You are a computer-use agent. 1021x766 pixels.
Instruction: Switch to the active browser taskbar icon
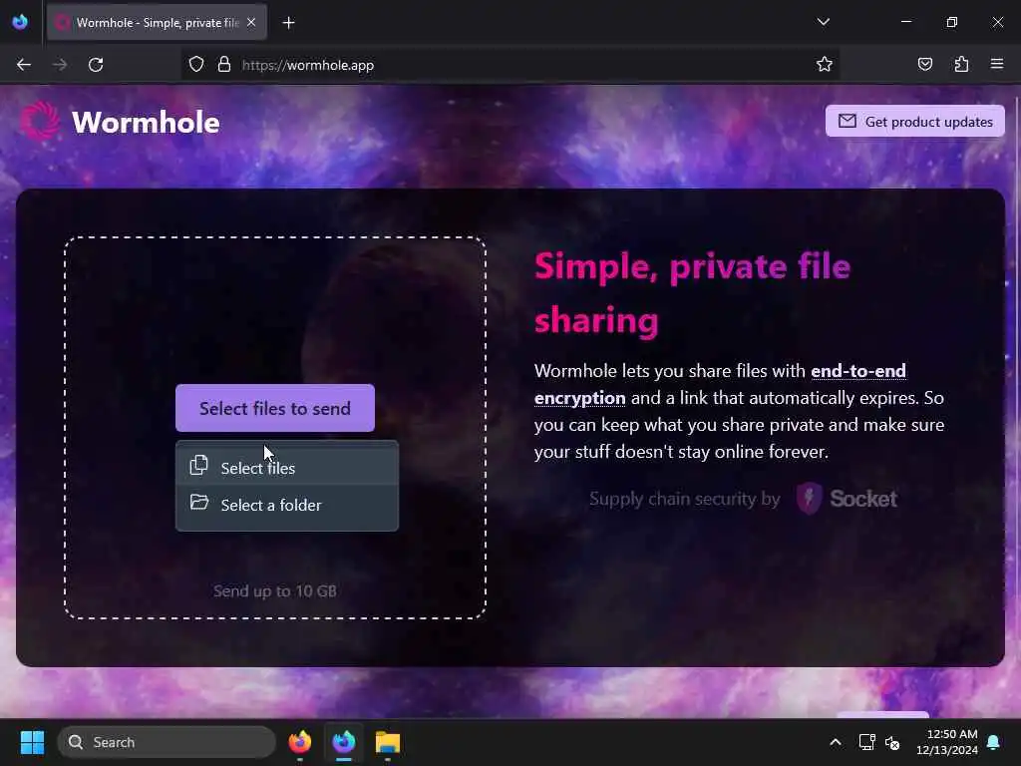pyautogui.click(x=344, y=742)
